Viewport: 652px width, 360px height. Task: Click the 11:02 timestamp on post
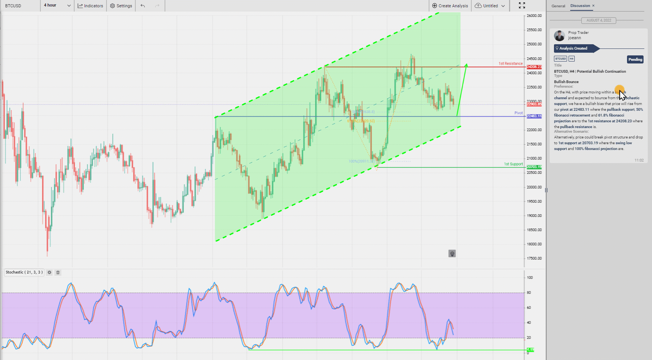pos(639,160)
